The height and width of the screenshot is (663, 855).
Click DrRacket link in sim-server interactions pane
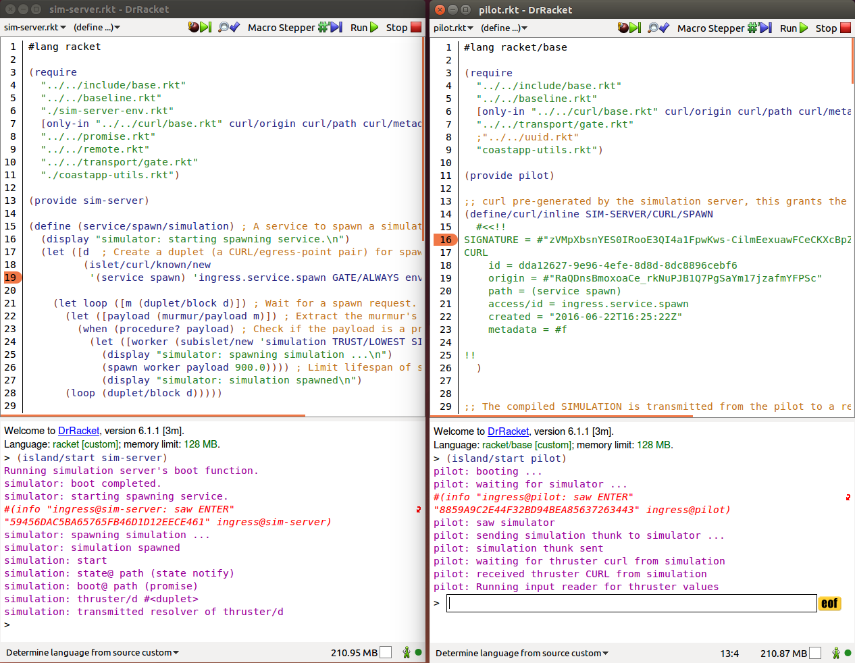click(x=78, y=431)
